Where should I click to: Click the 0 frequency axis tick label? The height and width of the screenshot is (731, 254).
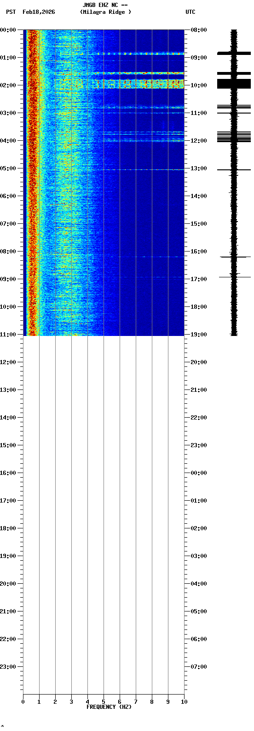(x=23, y=702)
